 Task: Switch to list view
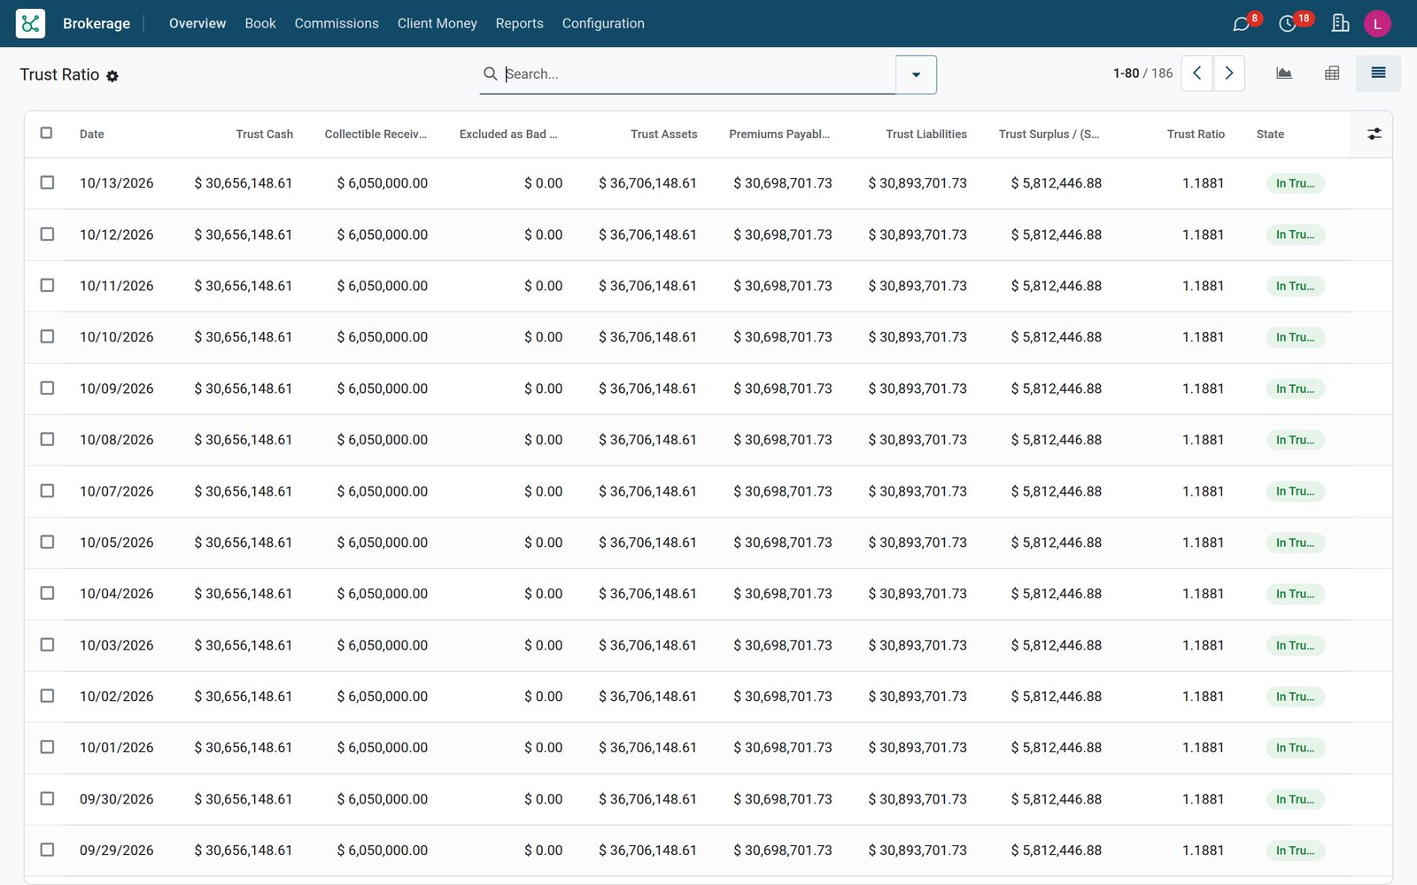coord(1378,73)
